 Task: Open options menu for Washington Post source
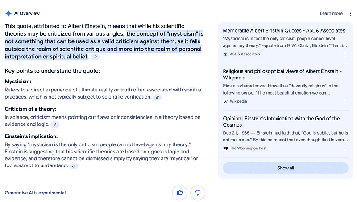[345, 148]
